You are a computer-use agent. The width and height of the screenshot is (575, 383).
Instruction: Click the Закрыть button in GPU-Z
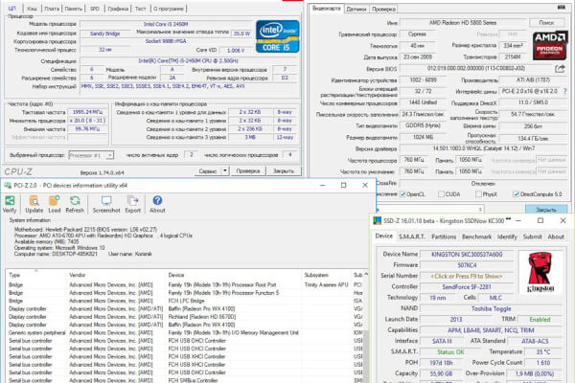tap(546, 210)
